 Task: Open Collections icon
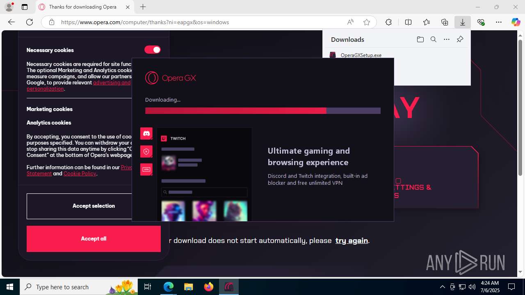[x=445, y=22]
